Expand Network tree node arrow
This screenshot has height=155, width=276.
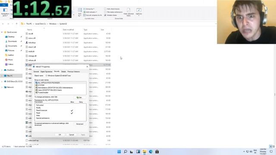click(x=2, y=87)
